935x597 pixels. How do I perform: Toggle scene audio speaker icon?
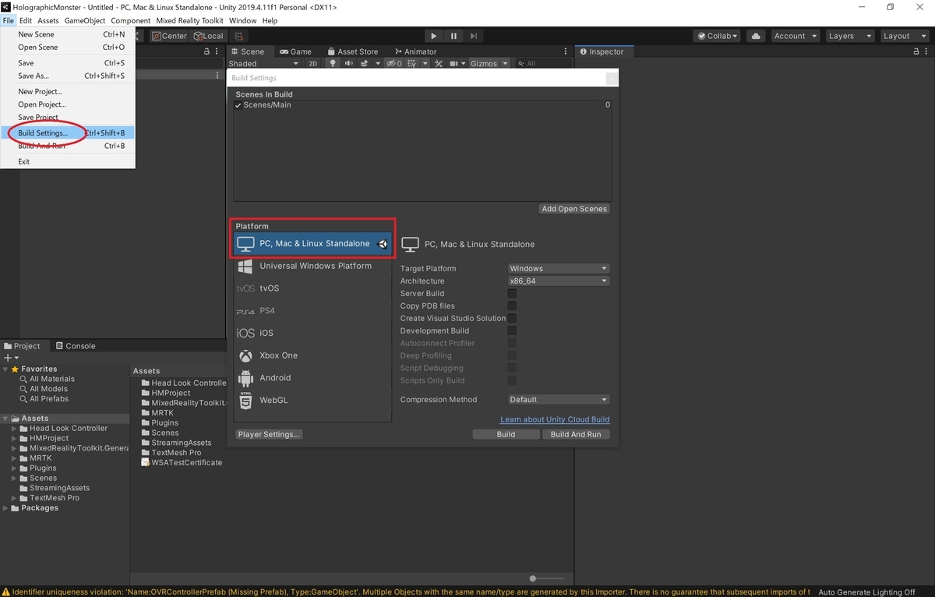pyautogui.click(x=348, y=64)
